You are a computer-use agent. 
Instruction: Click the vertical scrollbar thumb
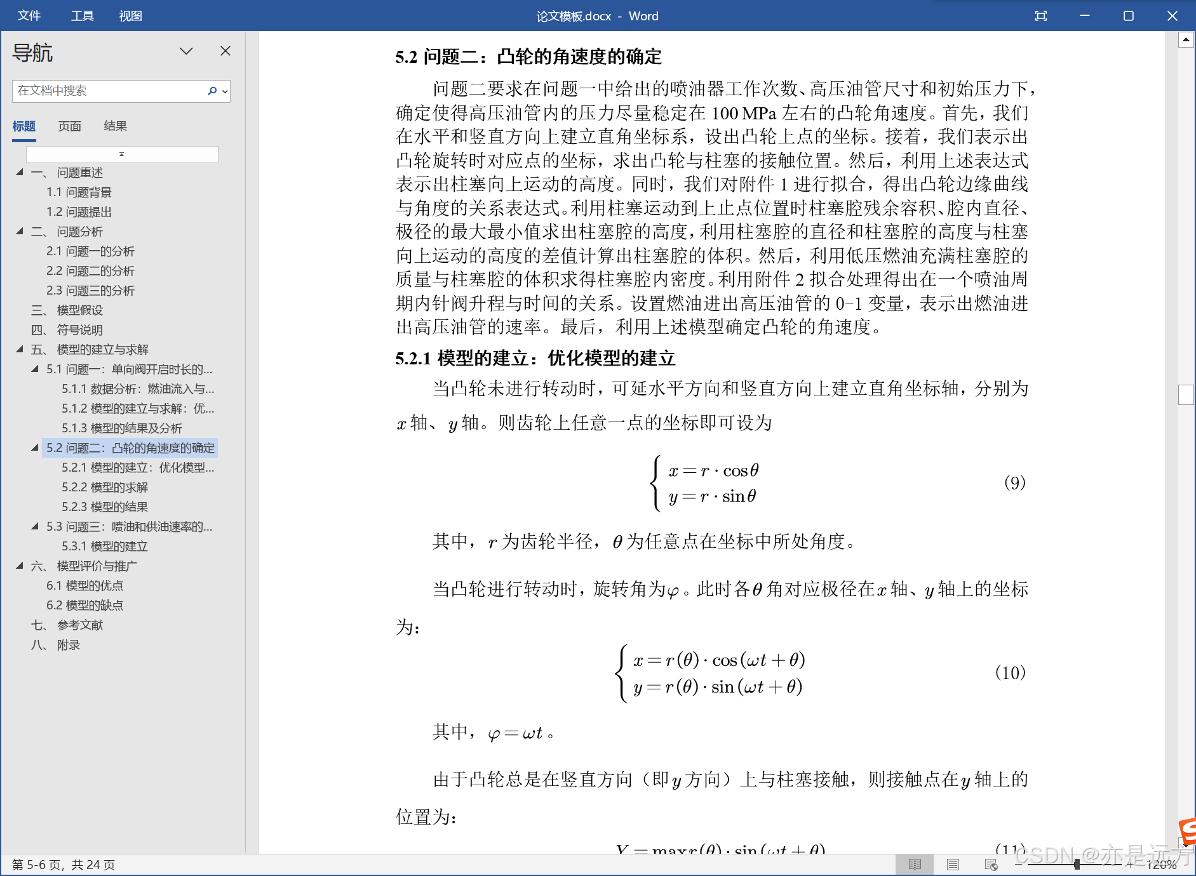click(x=1186, y=394)
